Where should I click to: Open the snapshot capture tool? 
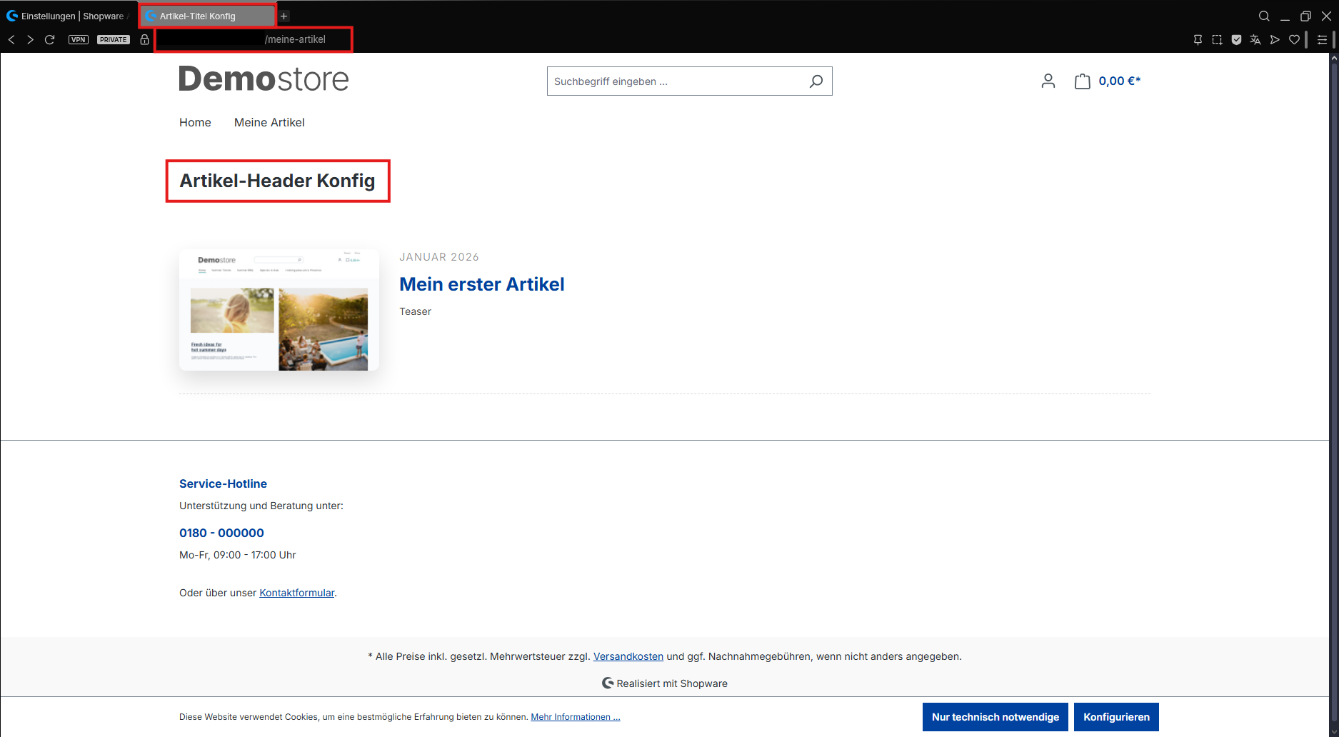1217,40
